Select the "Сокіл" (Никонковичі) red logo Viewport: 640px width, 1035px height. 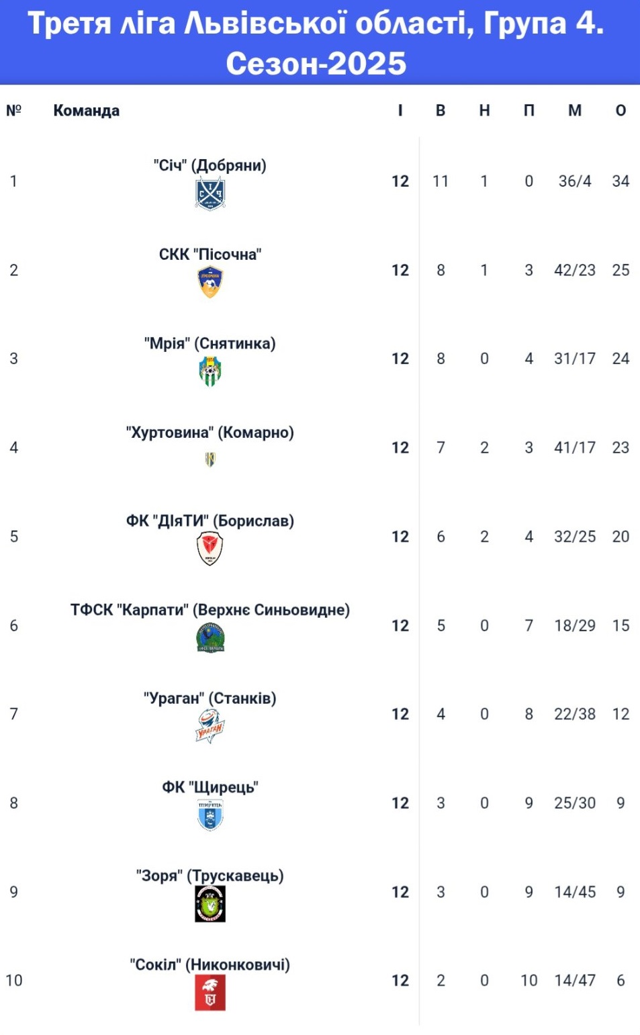point(210,993)
